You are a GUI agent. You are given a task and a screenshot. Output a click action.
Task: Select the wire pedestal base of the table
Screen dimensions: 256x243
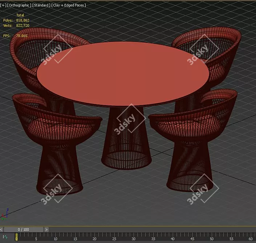[126, 145]
